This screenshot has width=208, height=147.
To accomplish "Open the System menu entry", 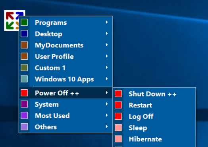I will [x=66, y=104].
